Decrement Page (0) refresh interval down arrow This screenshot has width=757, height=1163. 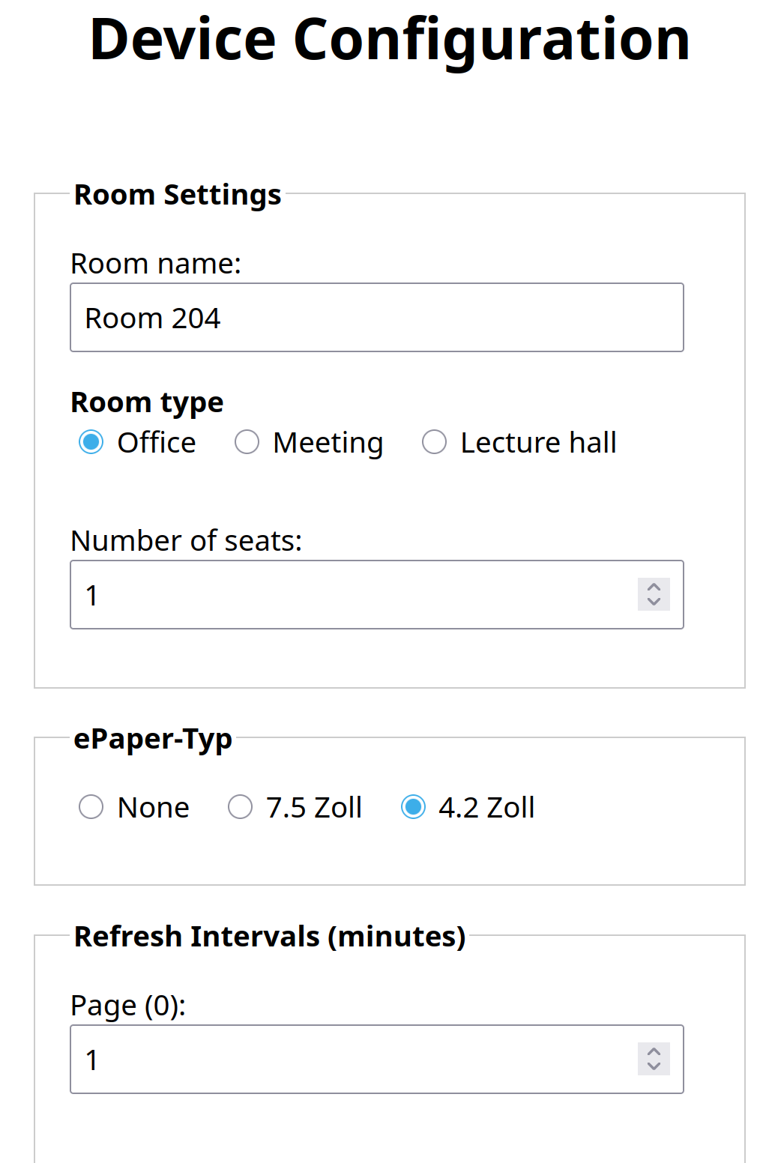(x=654, y=1066)
